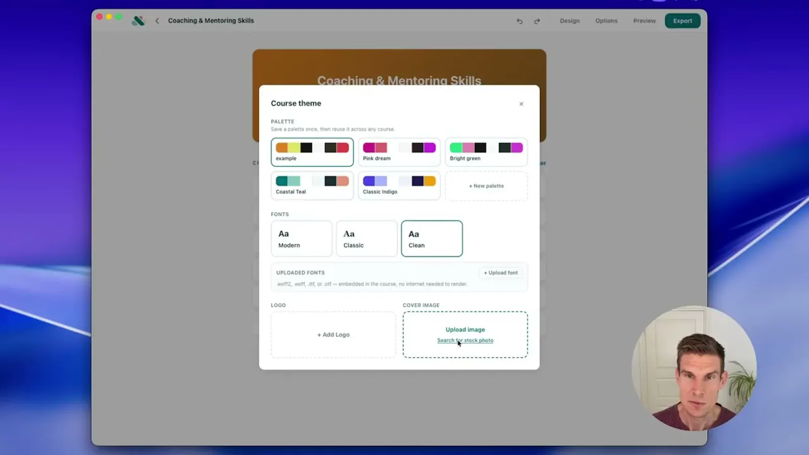This screenshot has height=455, width=809.
Task: Open the Options tab
Action: click(x=606, y=21)
